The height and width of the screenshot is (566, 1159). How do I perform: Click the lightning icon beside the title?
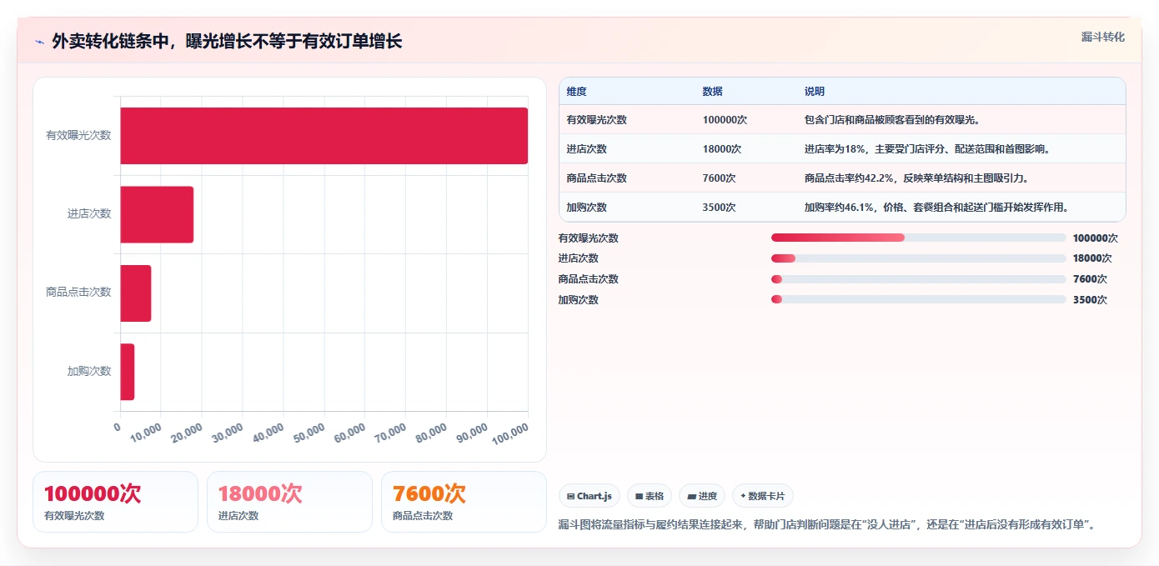click(39, 42)
